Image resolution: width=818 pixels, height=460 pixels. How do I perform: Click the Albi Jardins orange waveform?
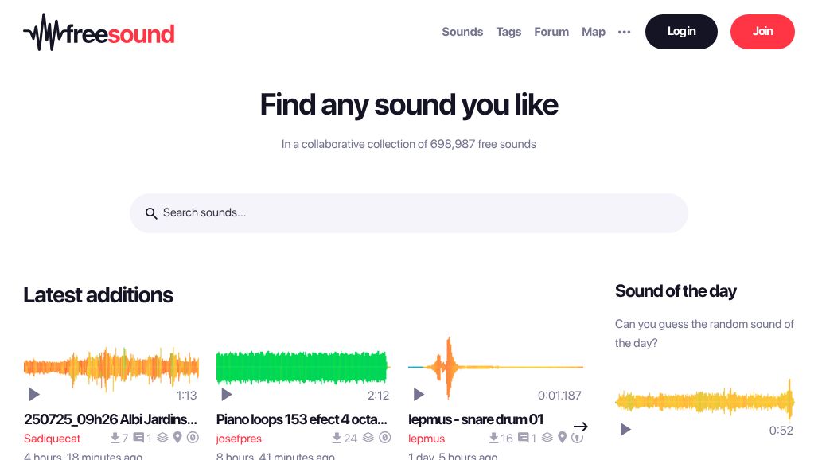(x=111, y=368)
